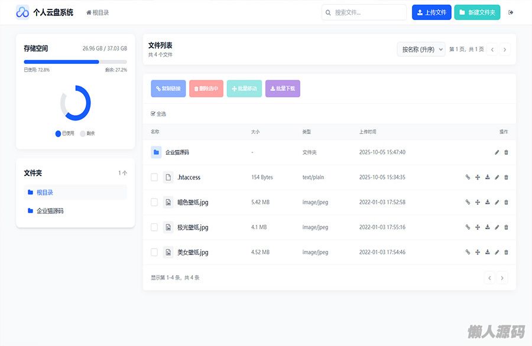Tick the checkbox for .htaccess
This screenshot has width=532, height=346.
click(154, 177)
